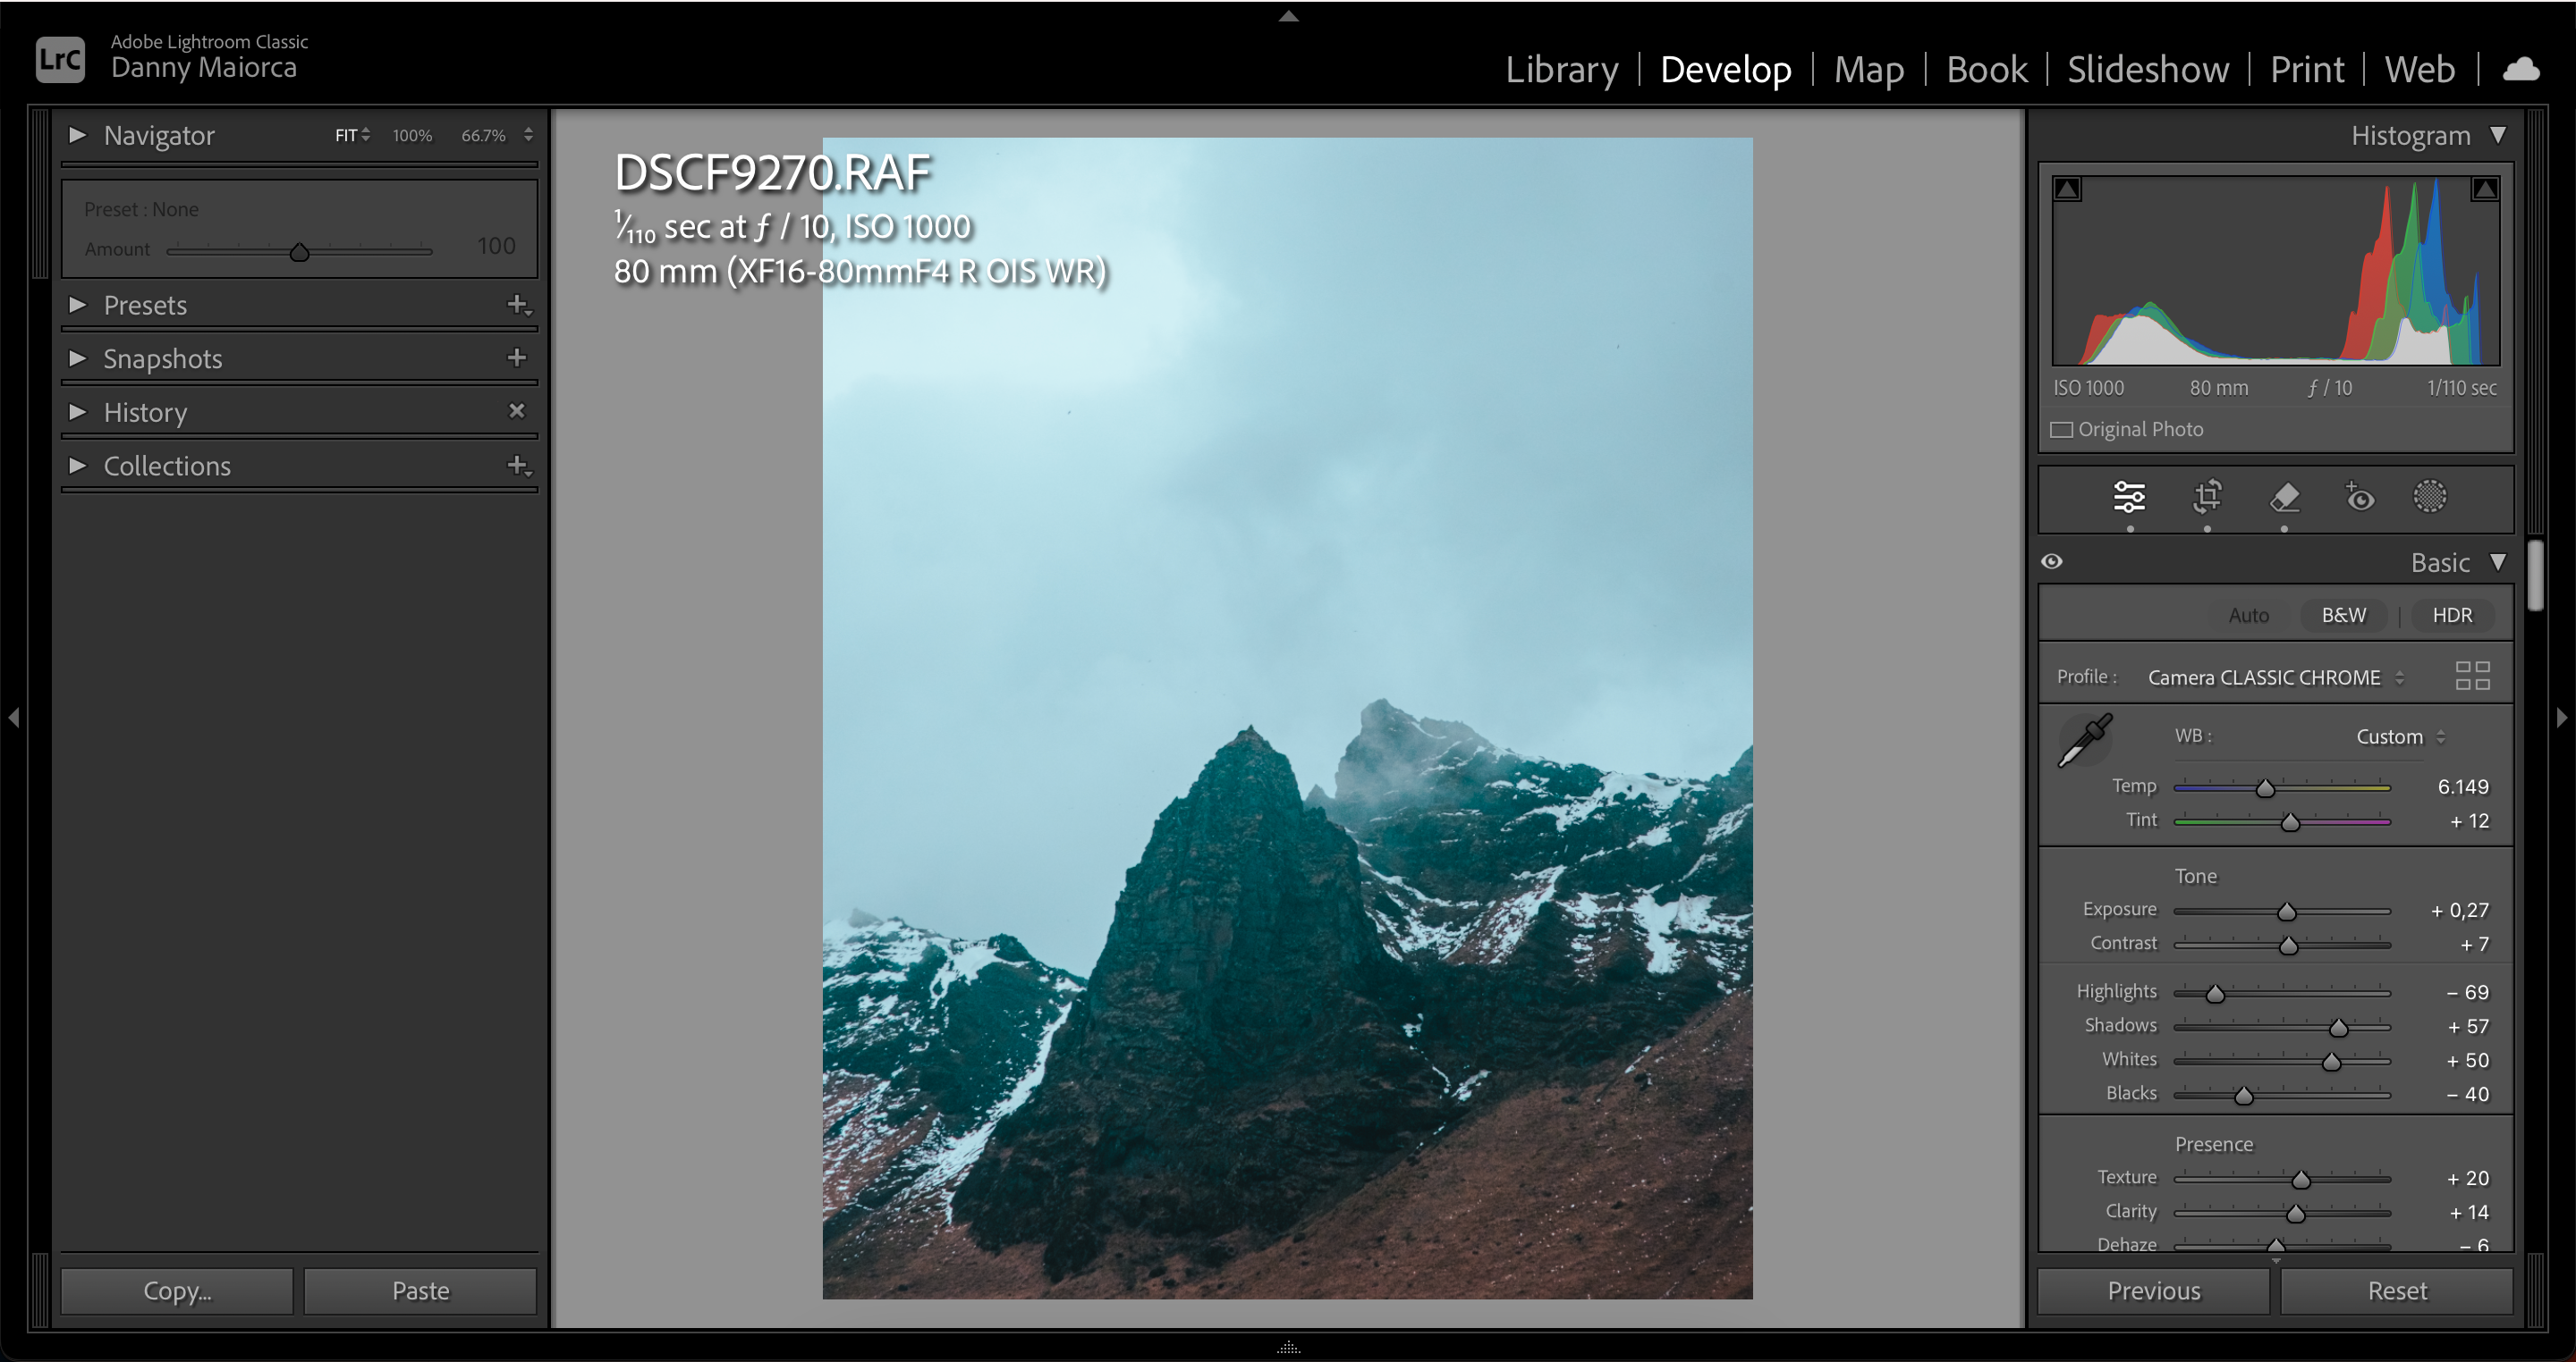Viewport: 2576px width, 1362px height.
Task: Enable the Original Photo checkbox
Action: [2062, 429]
